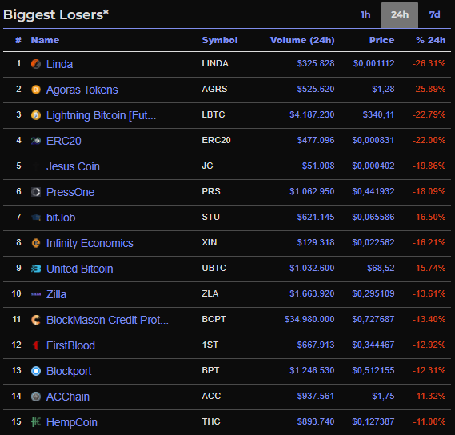Click HempCoin price $0,127387
455x435 pixels.
pyautogui.click(x=373, y=421)
